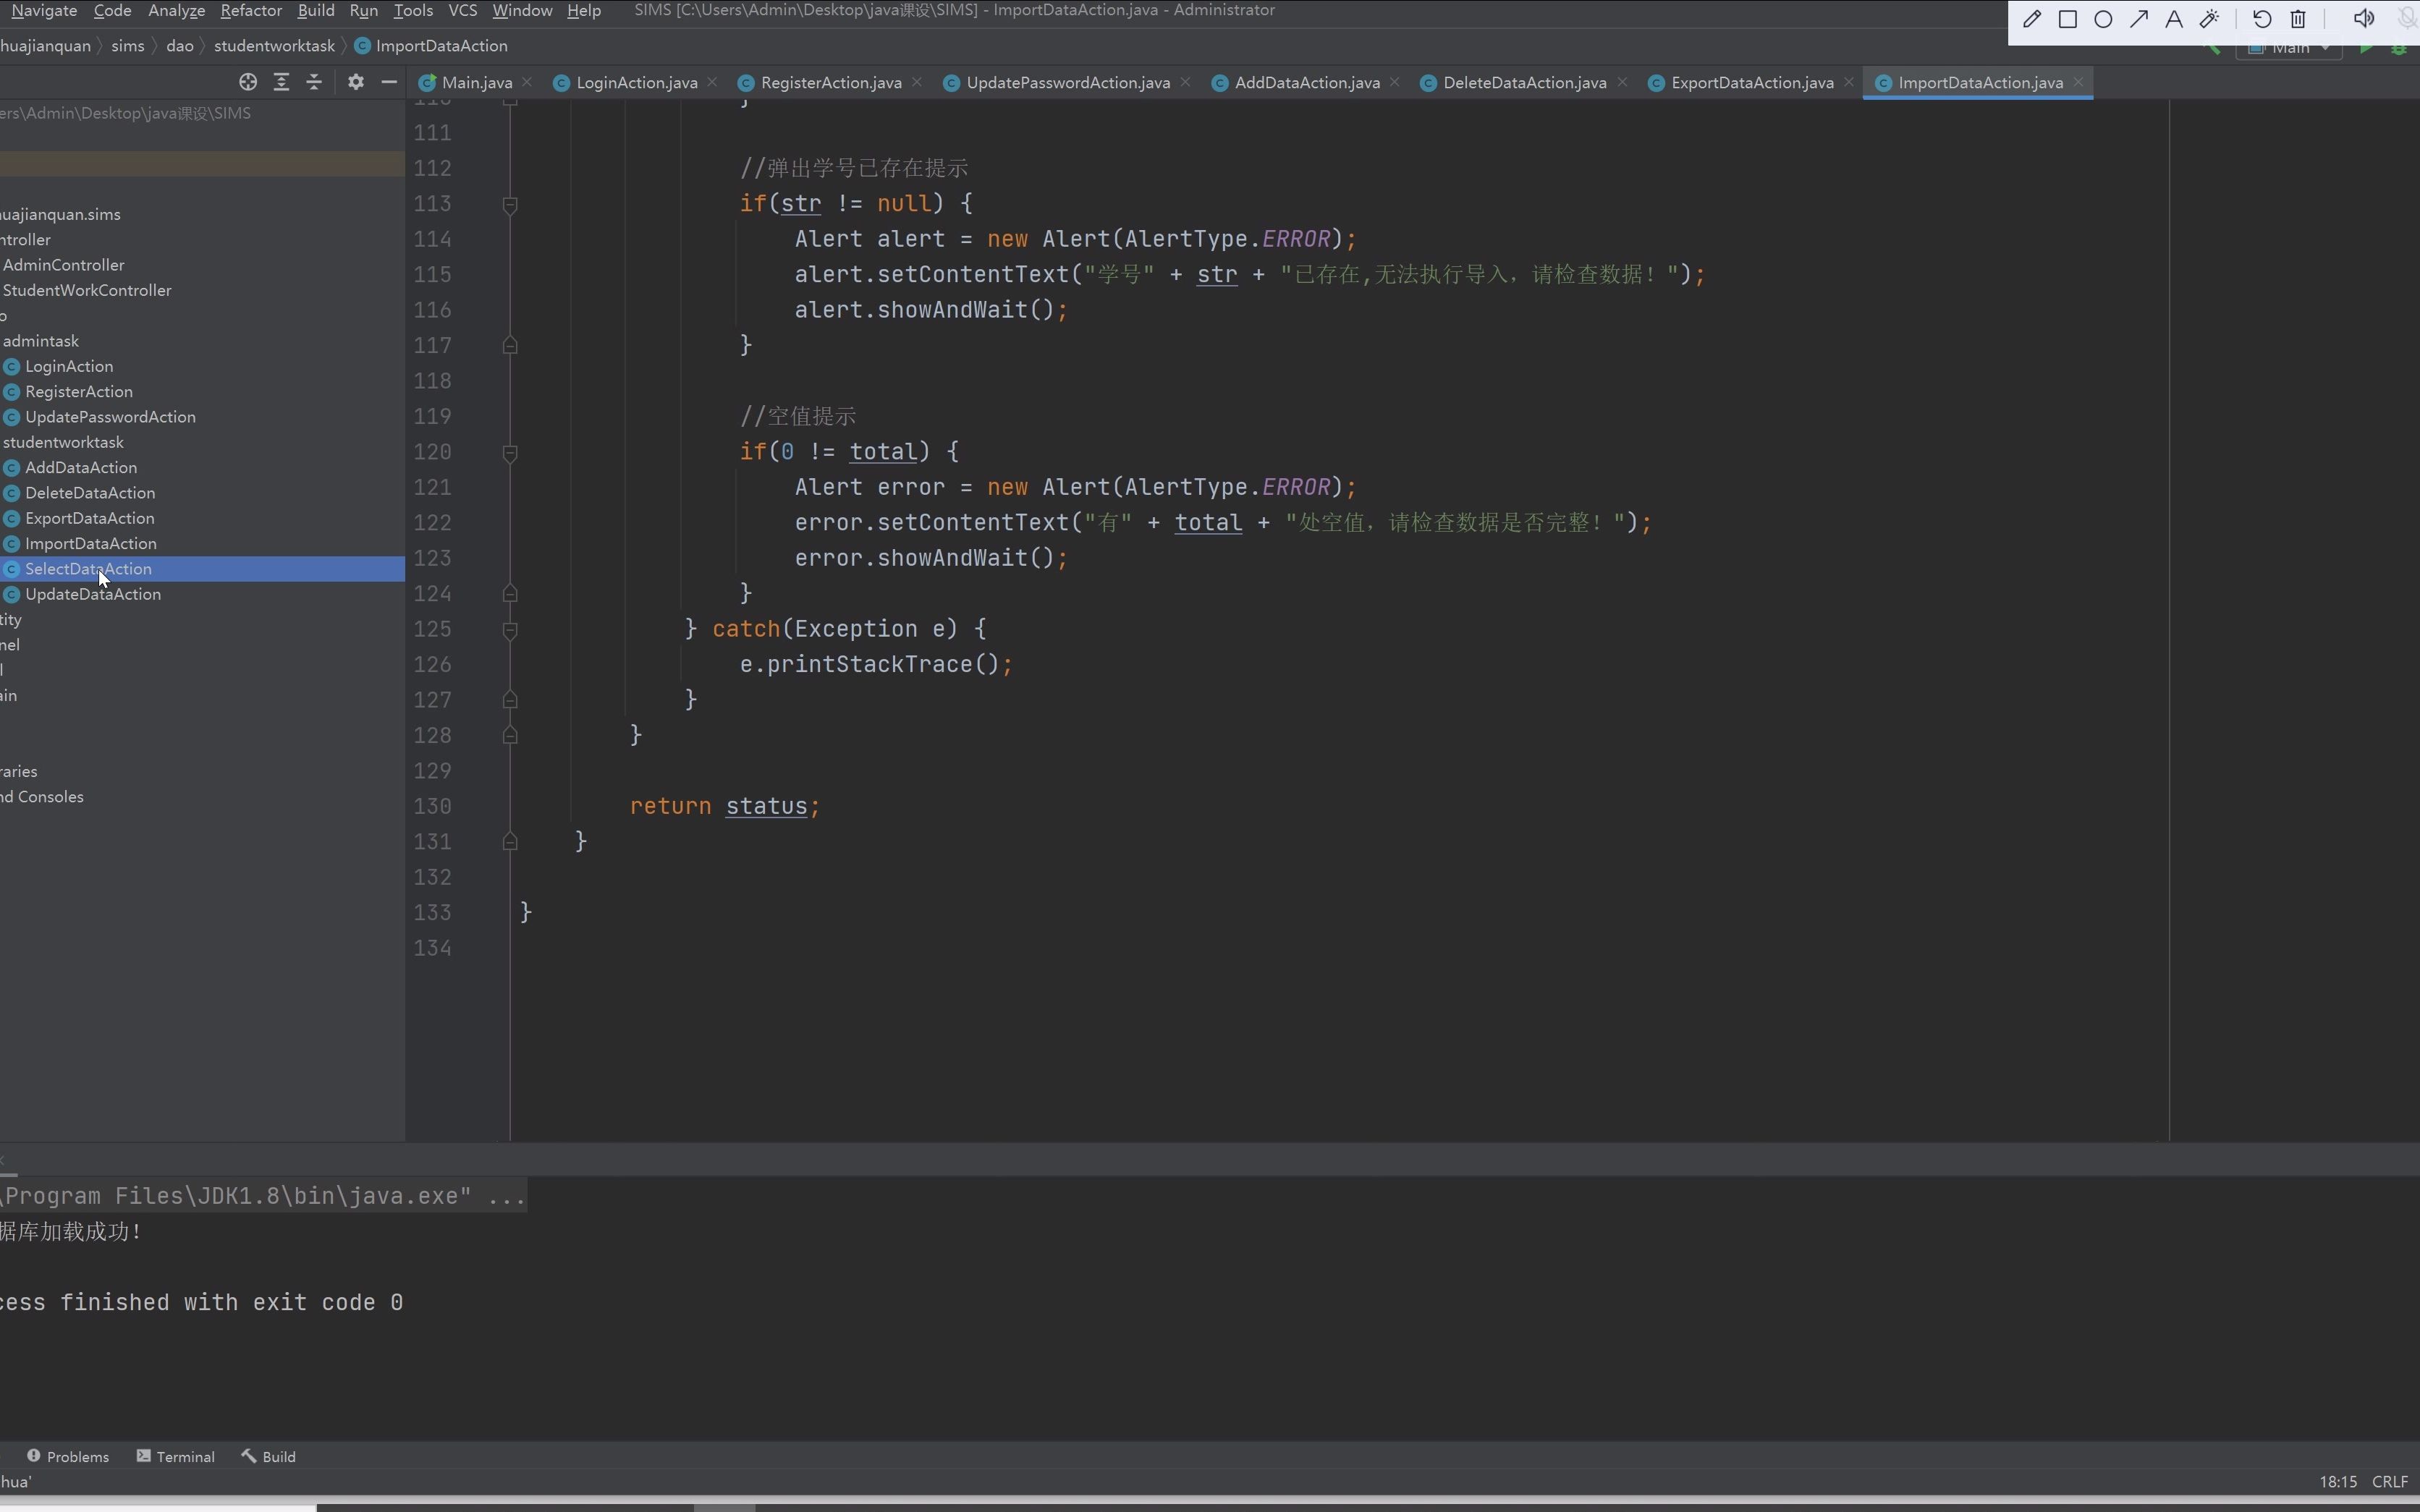Click the Undo icon in toolbar
Image resolution: width=2420 pixels, height=1512 pixels.
(2262, 19)
